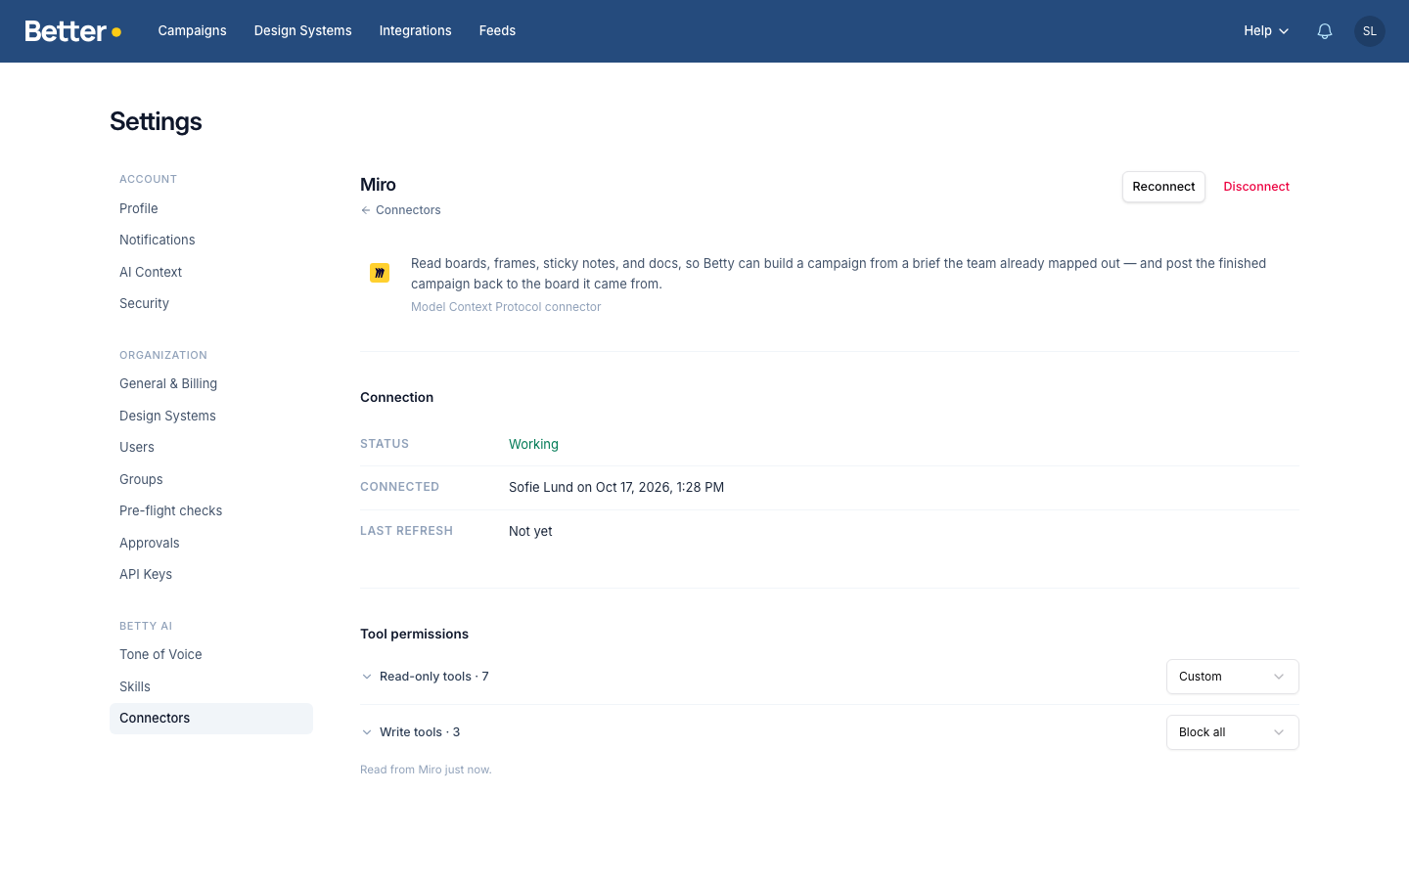This screenshot has height=880, width=1409.
Task: Select Connectors in the settings sidebar
Action: 211,719
